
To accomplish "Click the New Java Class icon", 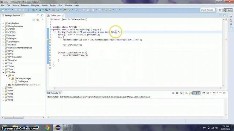I will pyautogui.click(x=58, y=10).
